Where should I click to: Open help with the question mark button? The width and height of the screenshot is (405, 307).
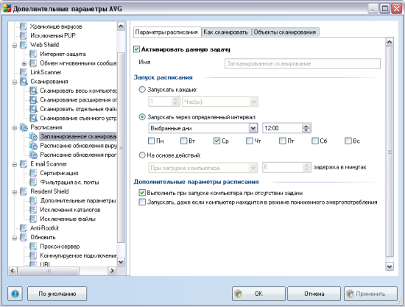pos(15,294)
